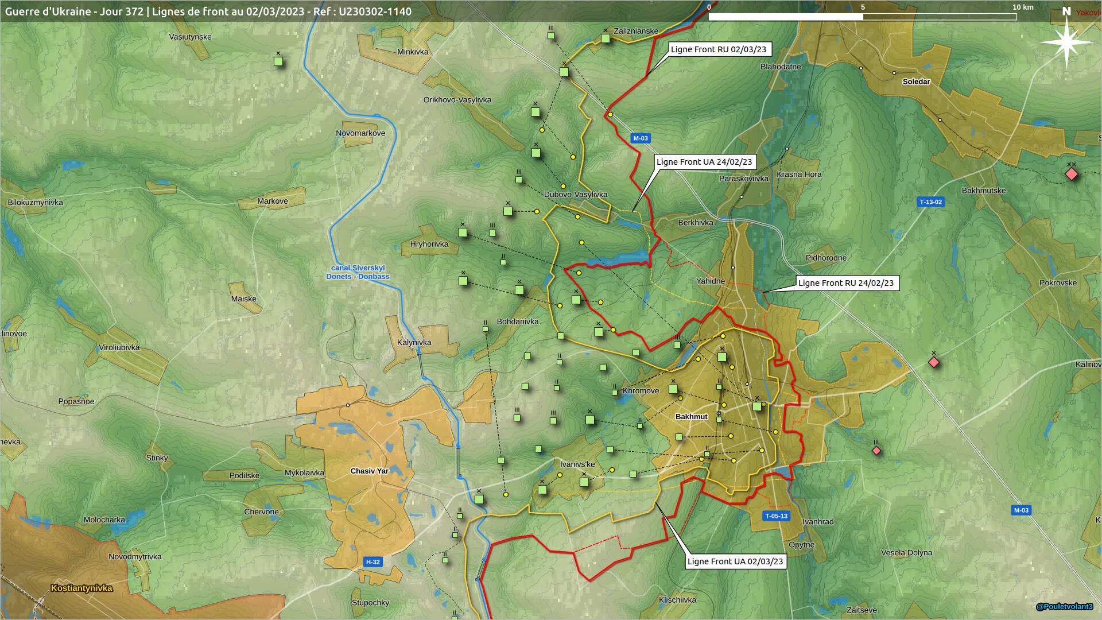The height and width of the screenshot is (620, 1102).
Task: Click the map title header text
Action: [x=208, y=11]
